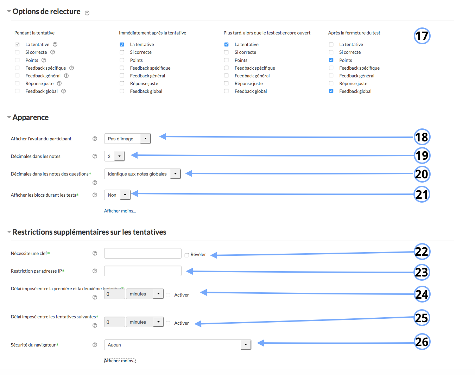Click Afficher moins link below Sécurité du navigateur
This screenshot has width=475, height=375.
(x=120, y=361)
